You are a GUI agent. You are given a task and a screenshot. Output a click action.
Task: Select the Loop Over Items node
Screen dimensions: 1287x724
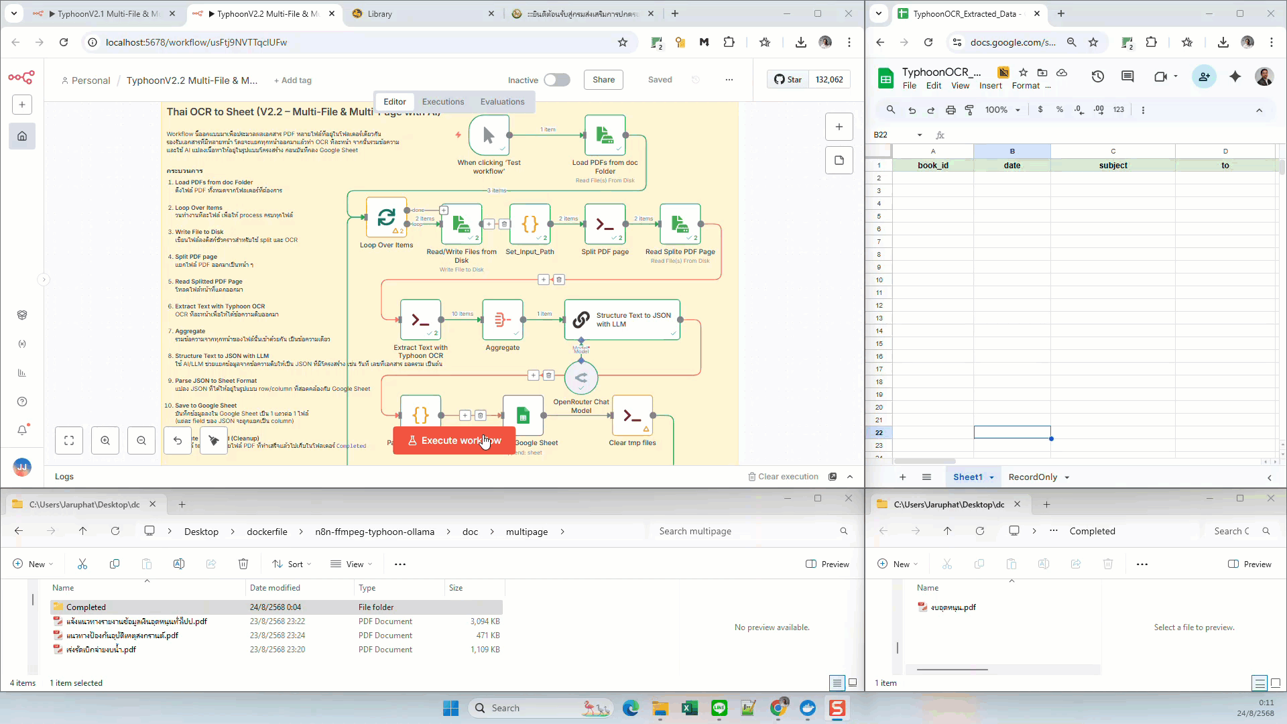pyautogui.click(x=386, y=217)
